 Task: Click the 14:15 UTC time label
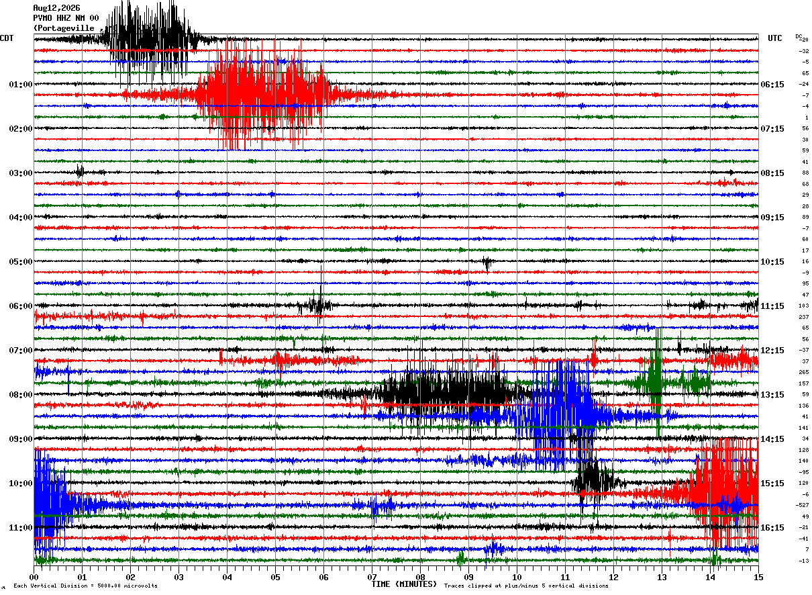tap(772, 439)
